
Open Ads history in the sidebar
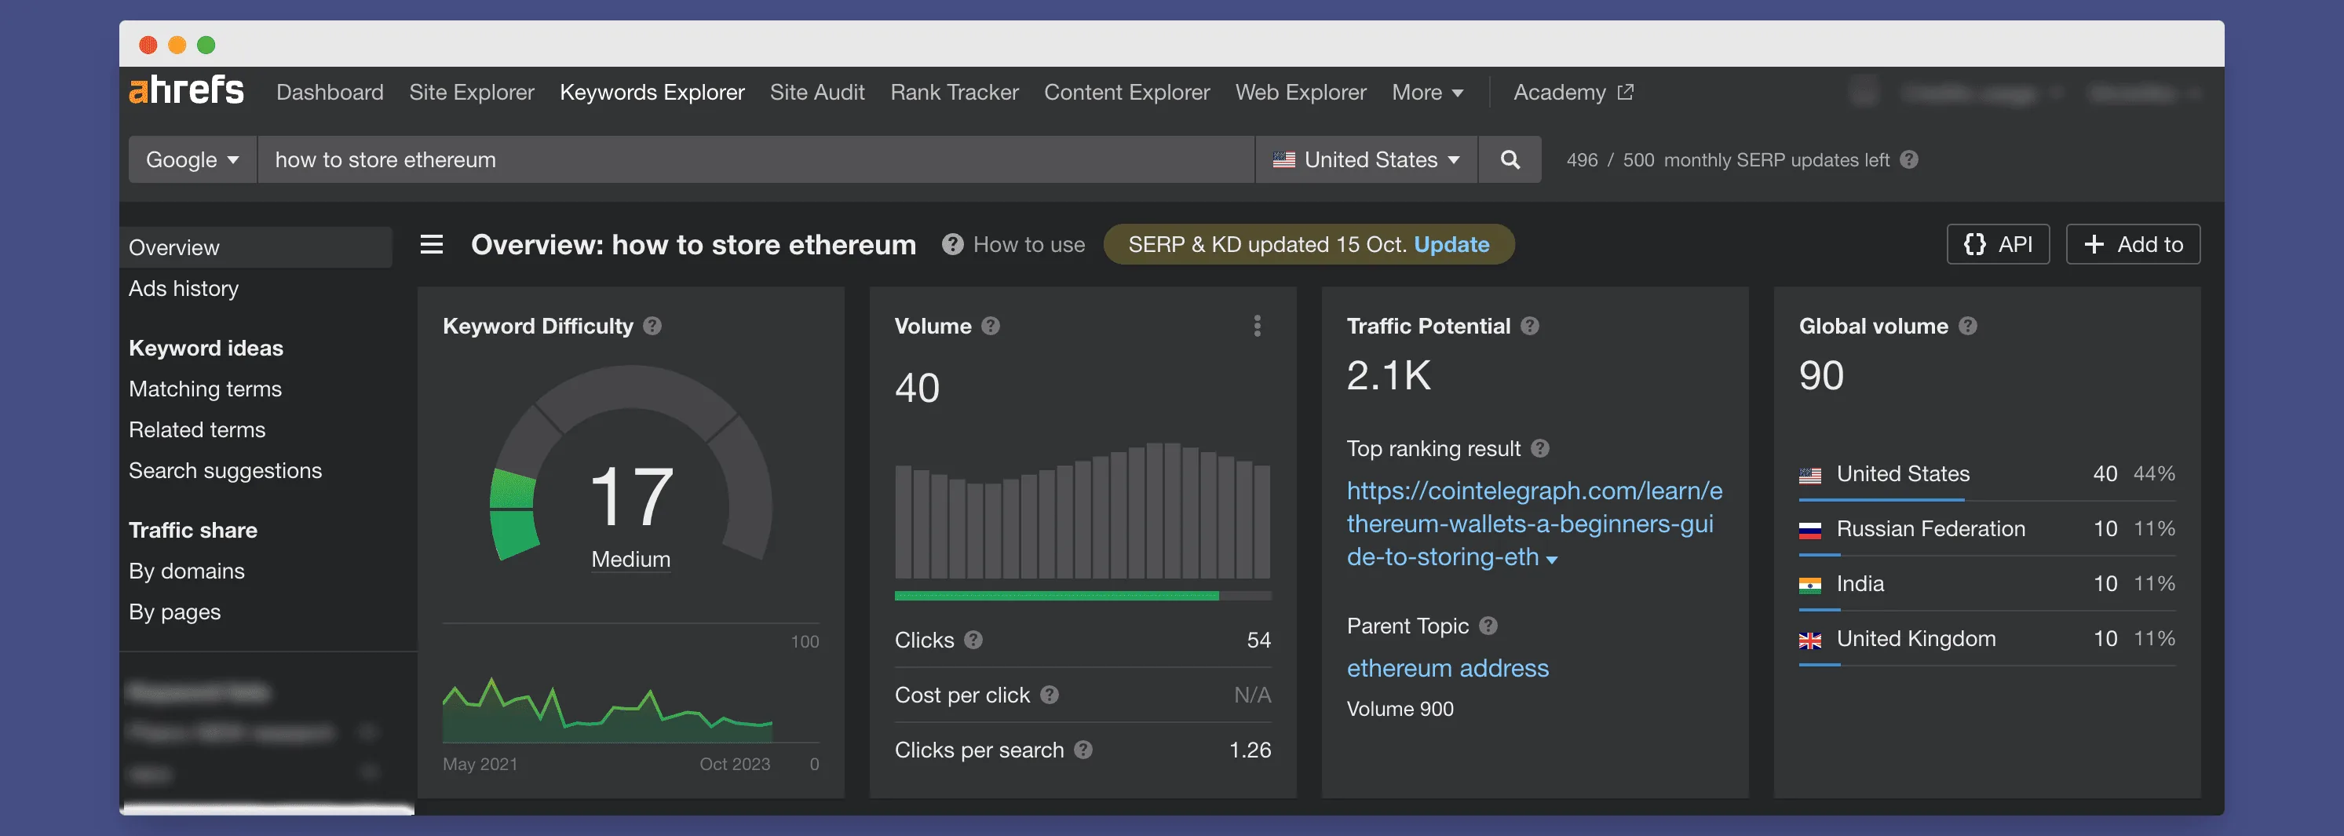pyautogui.click(x=183, y=288)
